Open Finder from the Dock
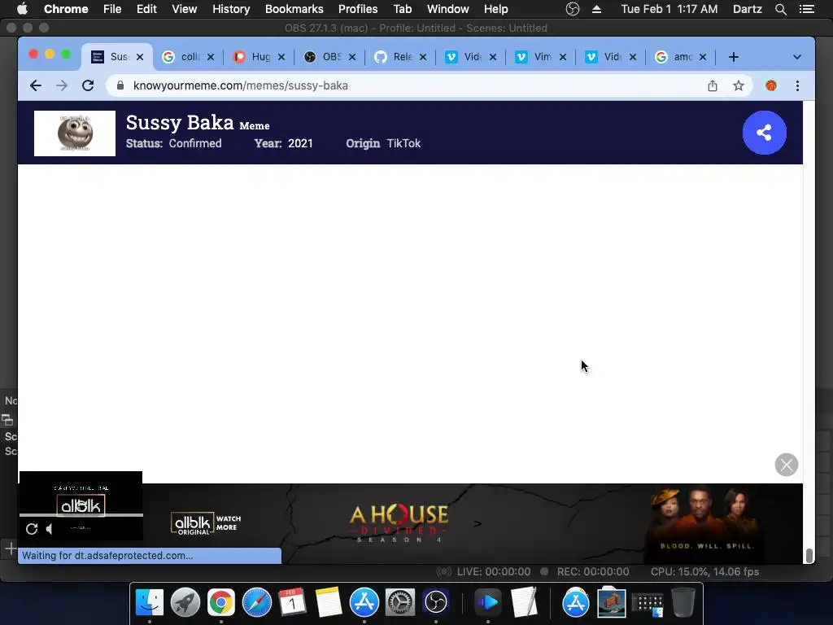This screenshot has width=833, height=625. (150, 602)
